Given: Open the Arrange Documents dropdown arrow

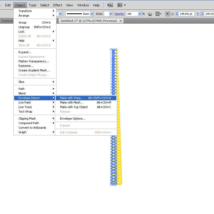Looking at the screenshot, I should [125, 5].
